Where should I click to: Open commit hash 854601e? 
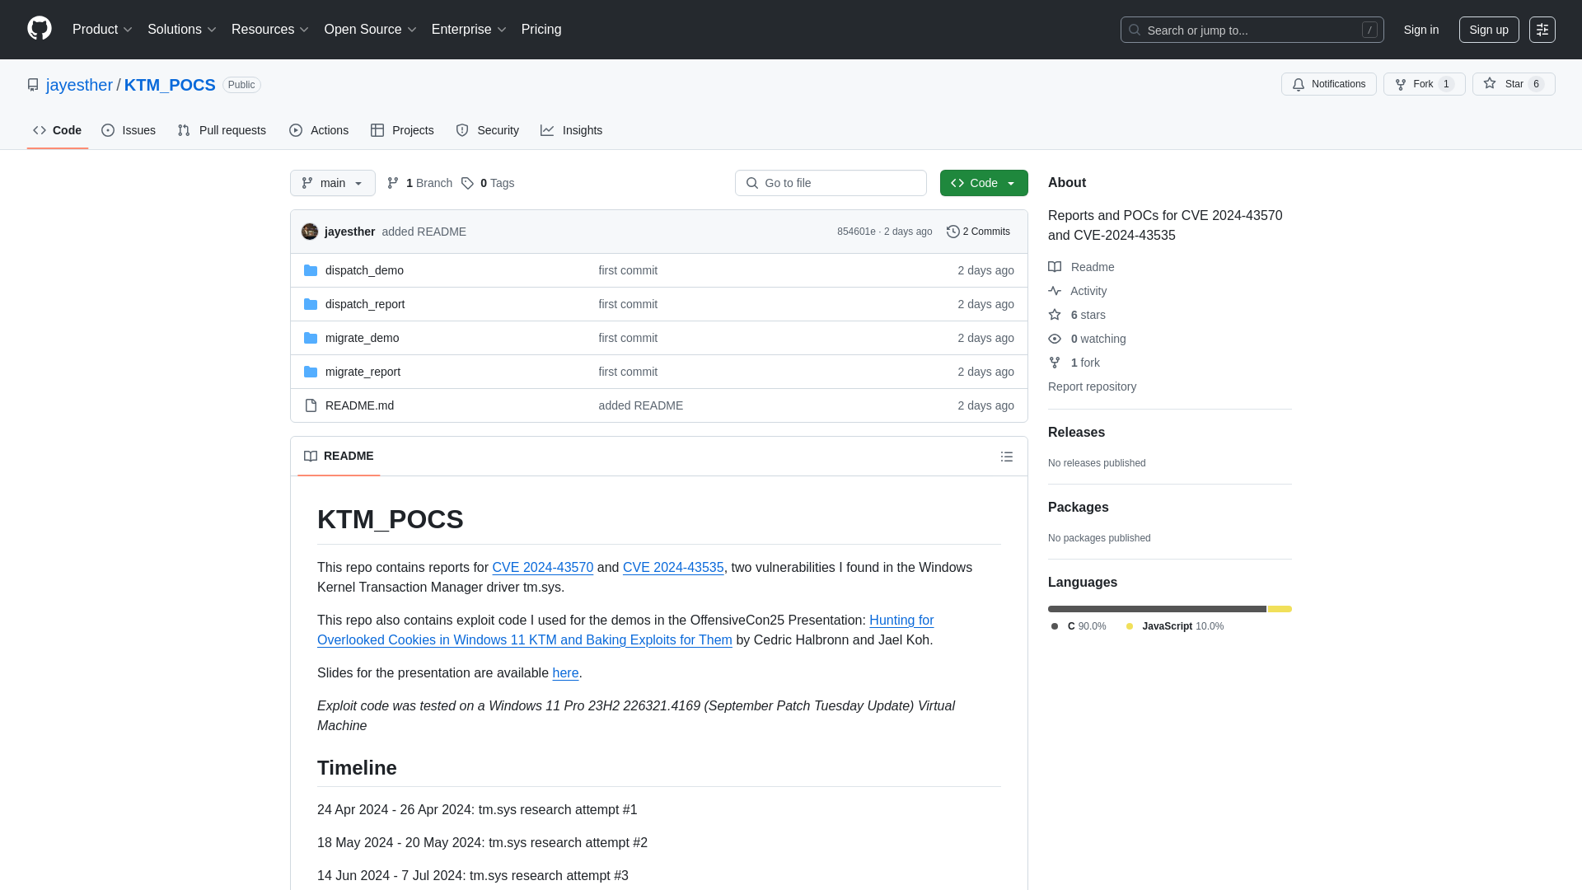tap(856, 232)
